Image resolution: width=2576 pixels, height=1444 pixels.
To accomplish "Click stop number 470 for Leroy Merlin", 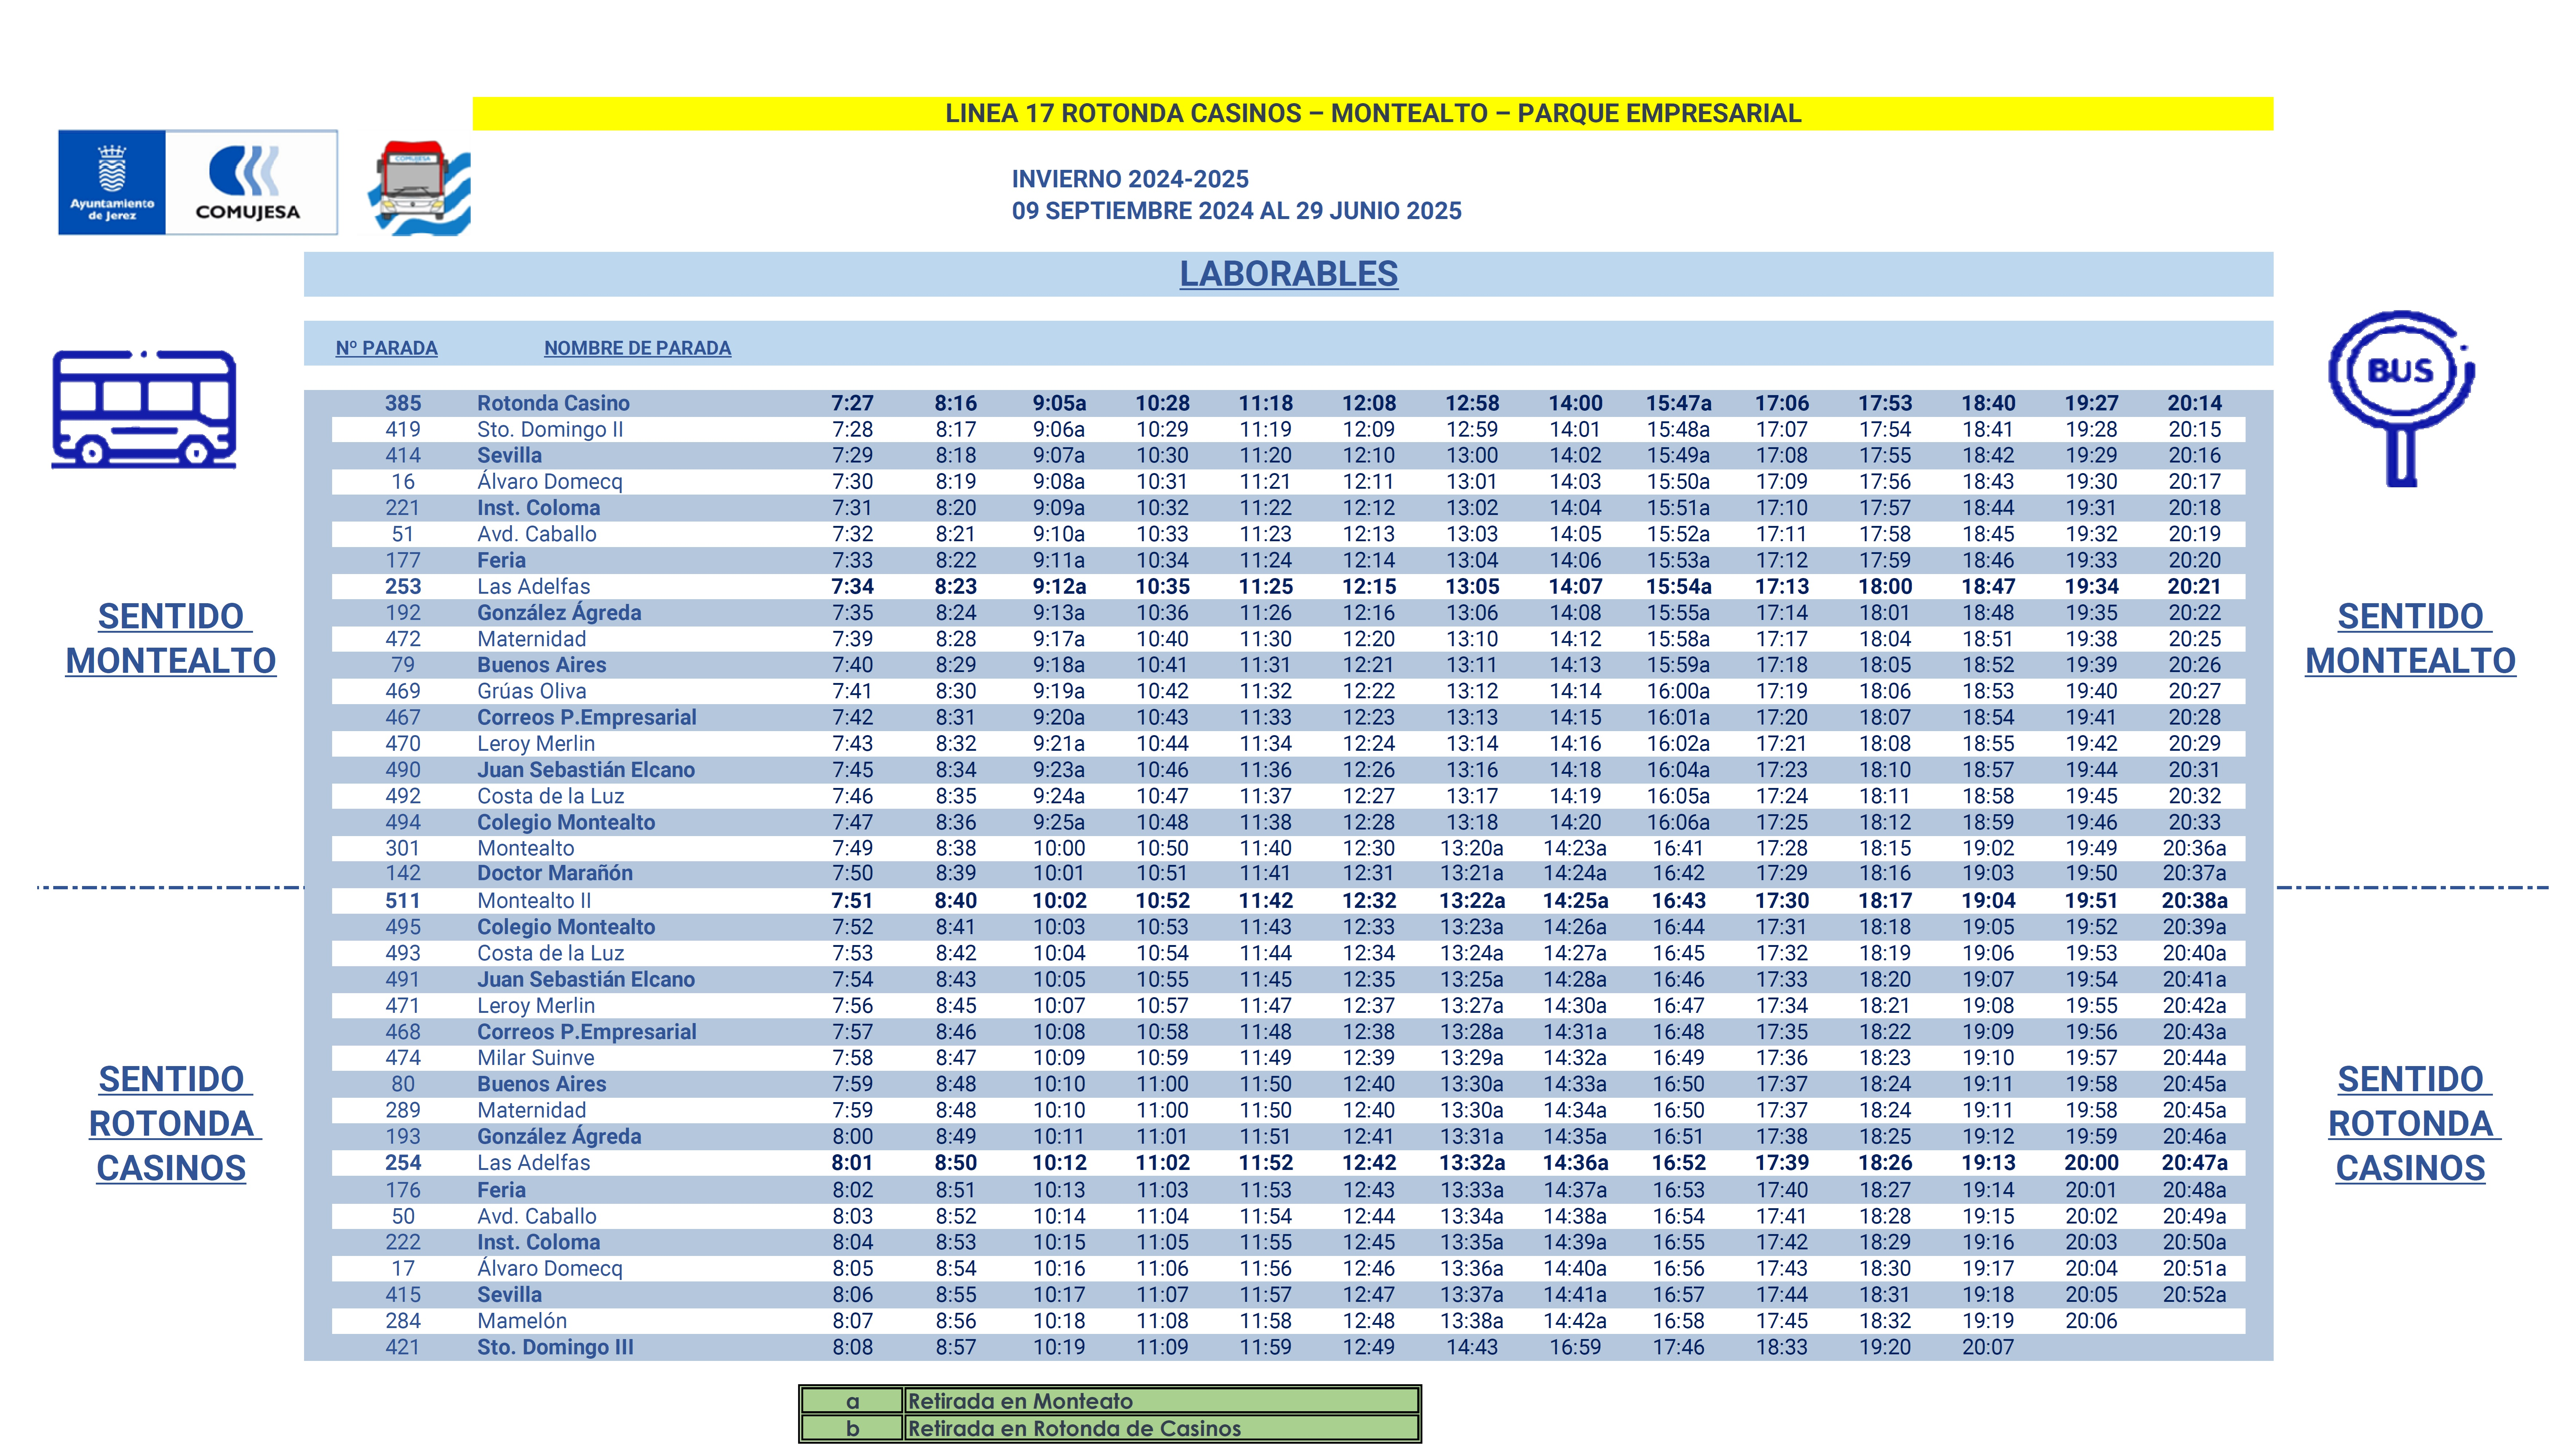I will coord(403,743).
